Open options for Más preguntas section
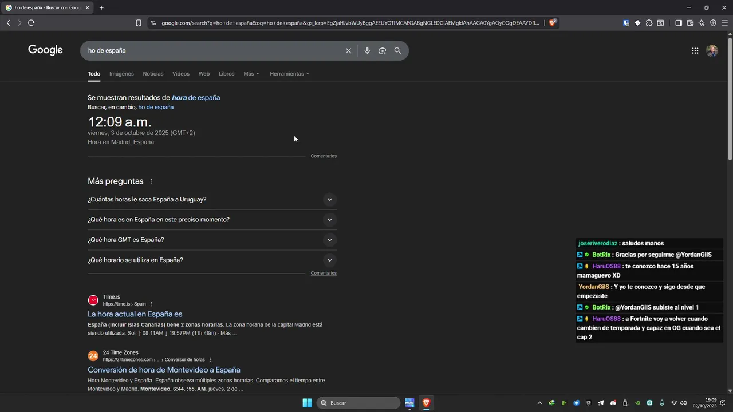Image resolution: width=733 pixels, height=412 pixels. click(x=152, y=181)
